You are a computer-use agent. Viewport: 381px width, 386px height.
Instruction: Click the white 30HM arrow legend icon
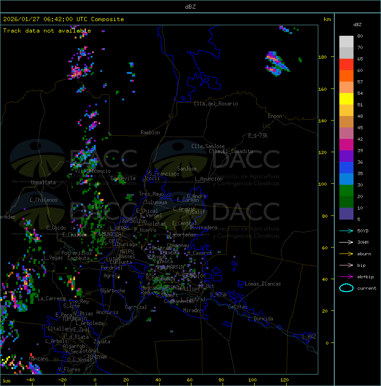pyautogui.click(x=346, y=242)
